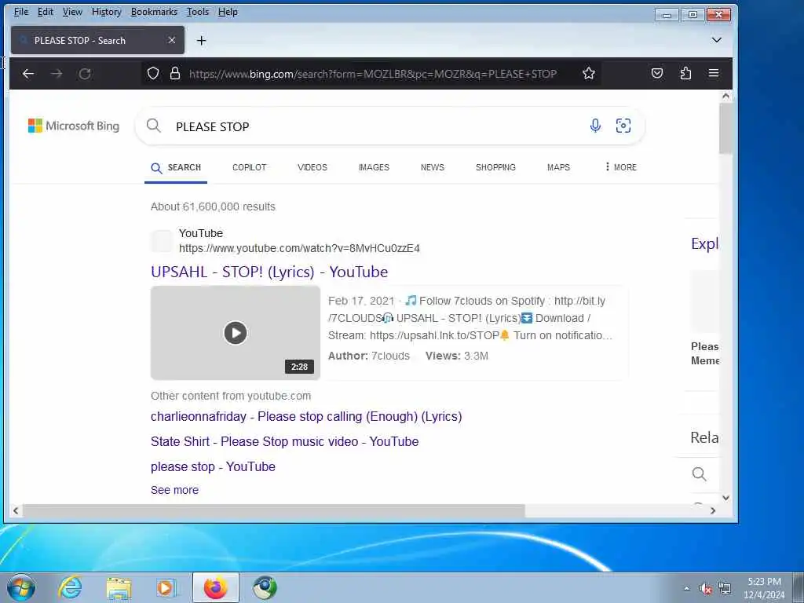The width and height of the screenshot is (804, 603).
Task: Click the horizontal scrollbar right arrow
Action: coord(713,510)
